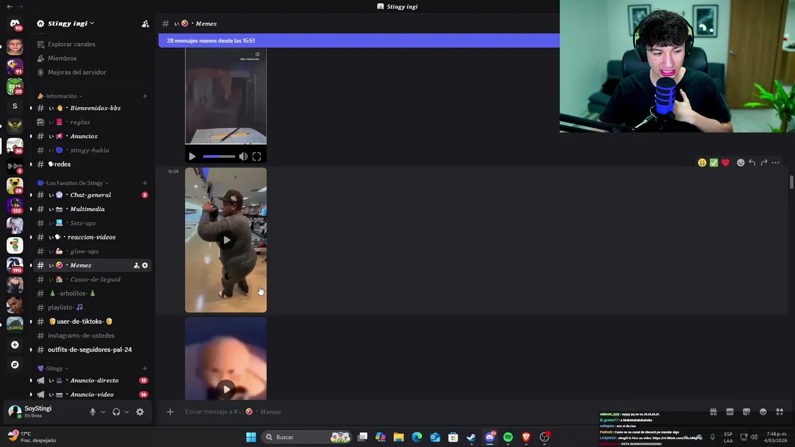React with the green checkmark emoji
This screenshot has width=795, height=447.
[x=714, y=163]
